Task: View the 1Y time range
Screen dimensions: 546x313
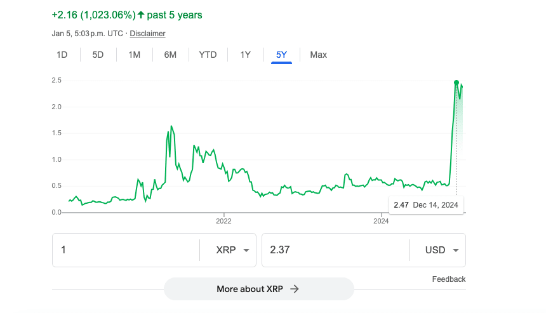Action: (x=245, y=55)
